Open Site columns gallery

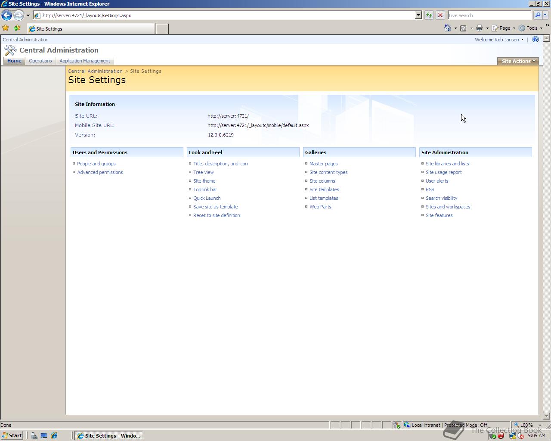[x=322, y=181]
